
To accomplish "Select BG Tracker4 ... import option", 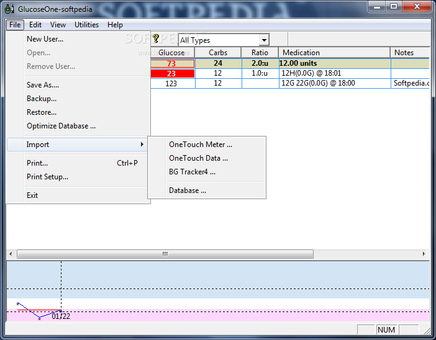I will pyautogui.click(x=207, y=172).
